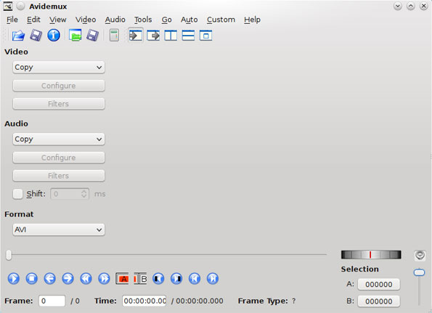Open the Tools menu
The height and width of the screenshot is (313, 432).
tap(143, 20)
